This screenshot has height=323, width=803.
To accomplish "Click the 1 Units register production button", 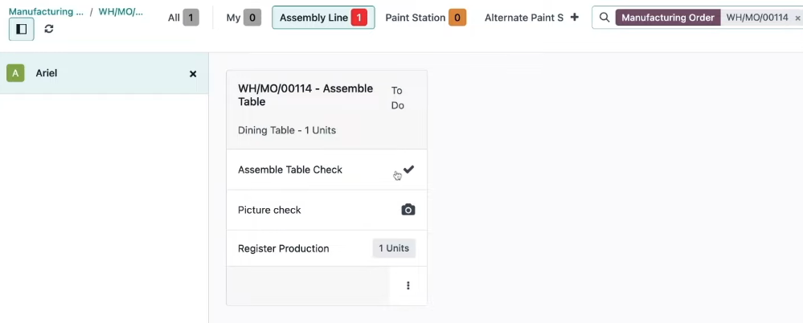I will coord(394,248).
